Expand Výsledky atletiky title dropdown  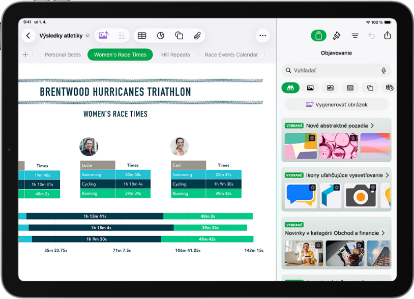(87, 36)
